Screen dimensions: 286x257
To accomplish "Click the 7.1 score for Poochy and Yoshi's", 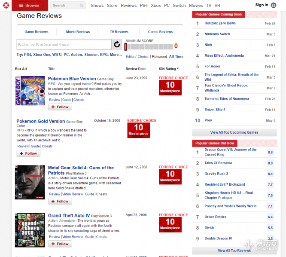I will point(270,206).
